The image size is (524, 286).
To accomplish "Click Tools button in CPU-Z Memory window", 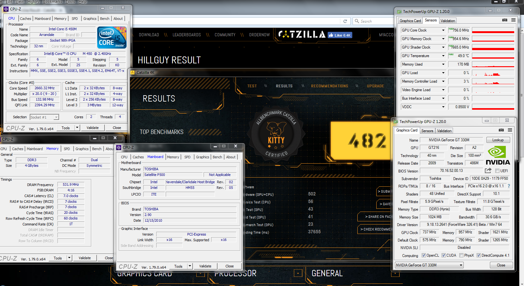I will pos(58,258).
